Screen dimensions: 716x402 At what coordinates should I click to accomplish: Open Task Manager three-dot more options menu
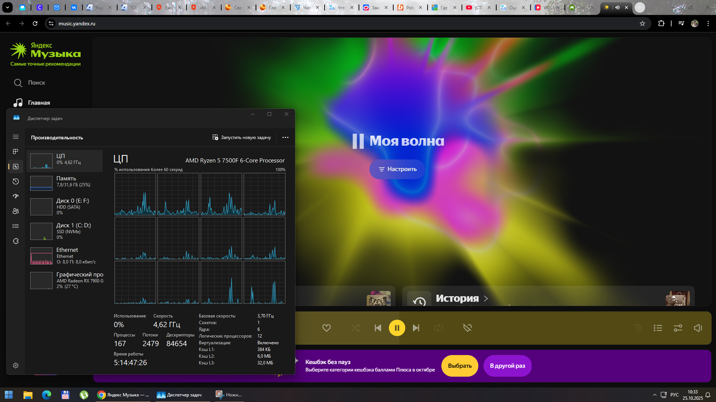pos(285,137)
